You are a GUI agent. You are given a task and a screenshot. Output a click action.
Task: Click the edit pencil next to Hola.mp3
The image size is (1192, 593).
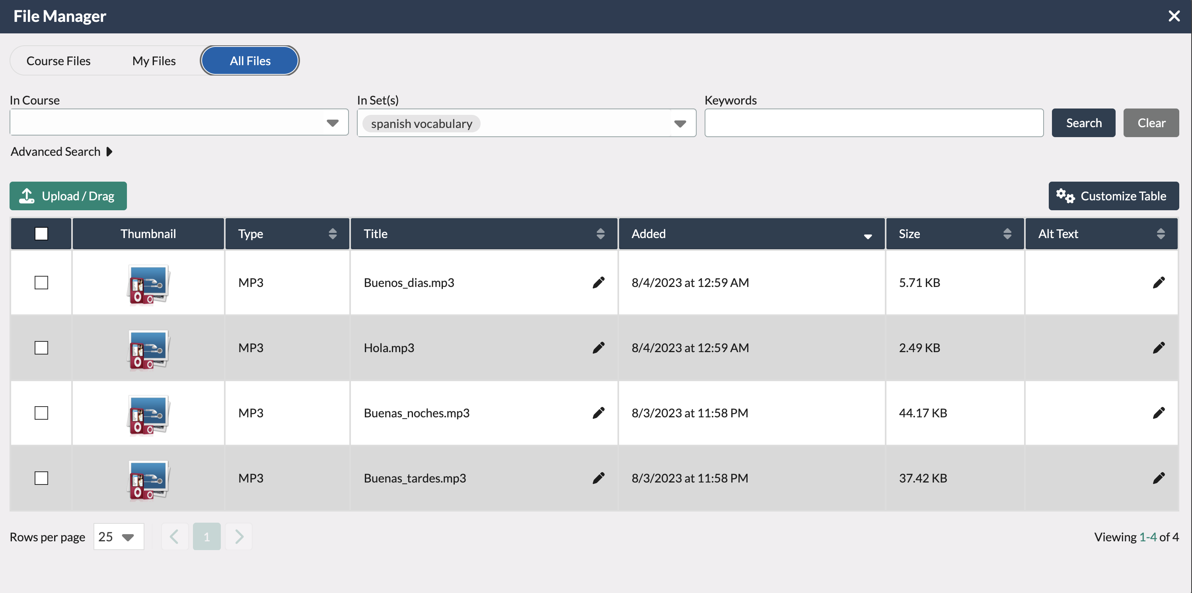(598, 348)
